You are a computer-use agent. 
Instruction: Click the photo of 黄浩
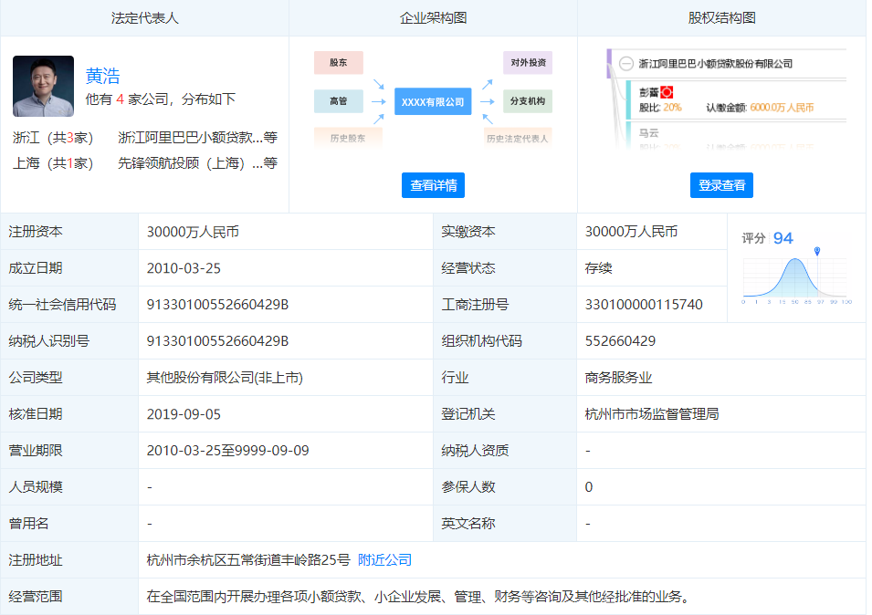(x=44, y=86)
